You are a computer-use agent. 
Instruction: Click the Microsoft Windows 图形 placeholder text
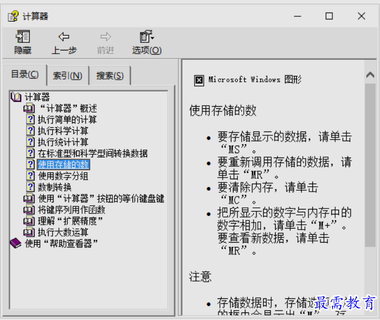(x=255, y=80)
